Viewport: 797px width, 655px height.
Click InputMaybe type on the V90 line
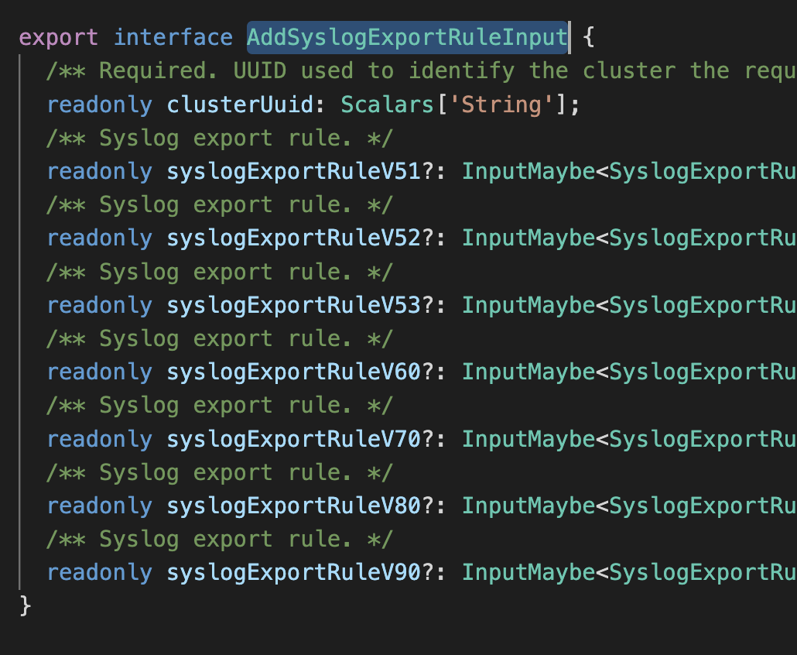[x=528, y=573]
